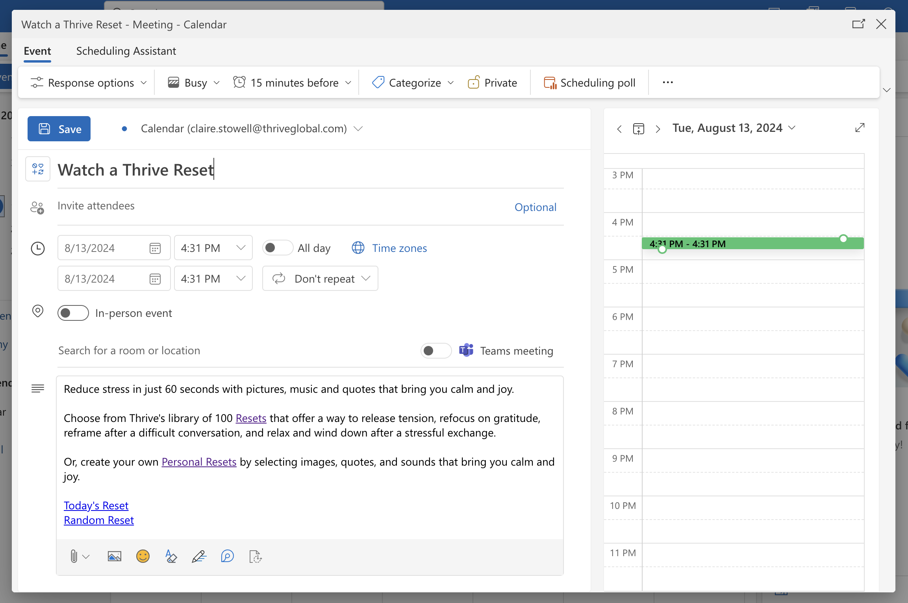Open the start time 4:31 PM dropdown

click(x=213, y=248)
